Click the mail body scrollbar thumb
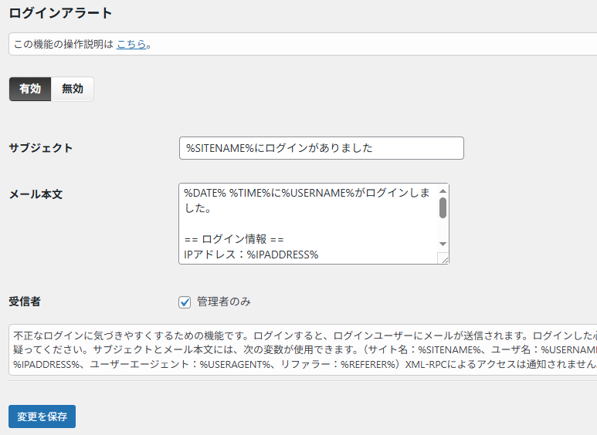597x435 pixels. 443,207
